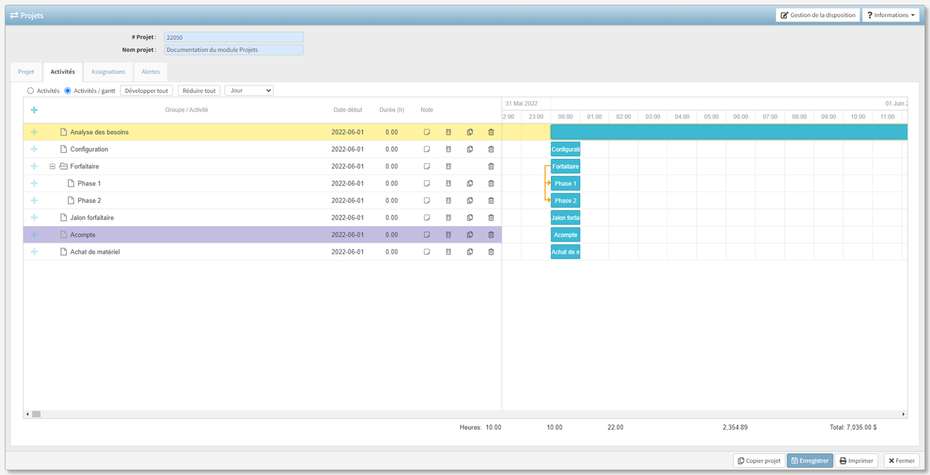Open note for Configuration activity
The image size is (930, 475).
point(427,149)
